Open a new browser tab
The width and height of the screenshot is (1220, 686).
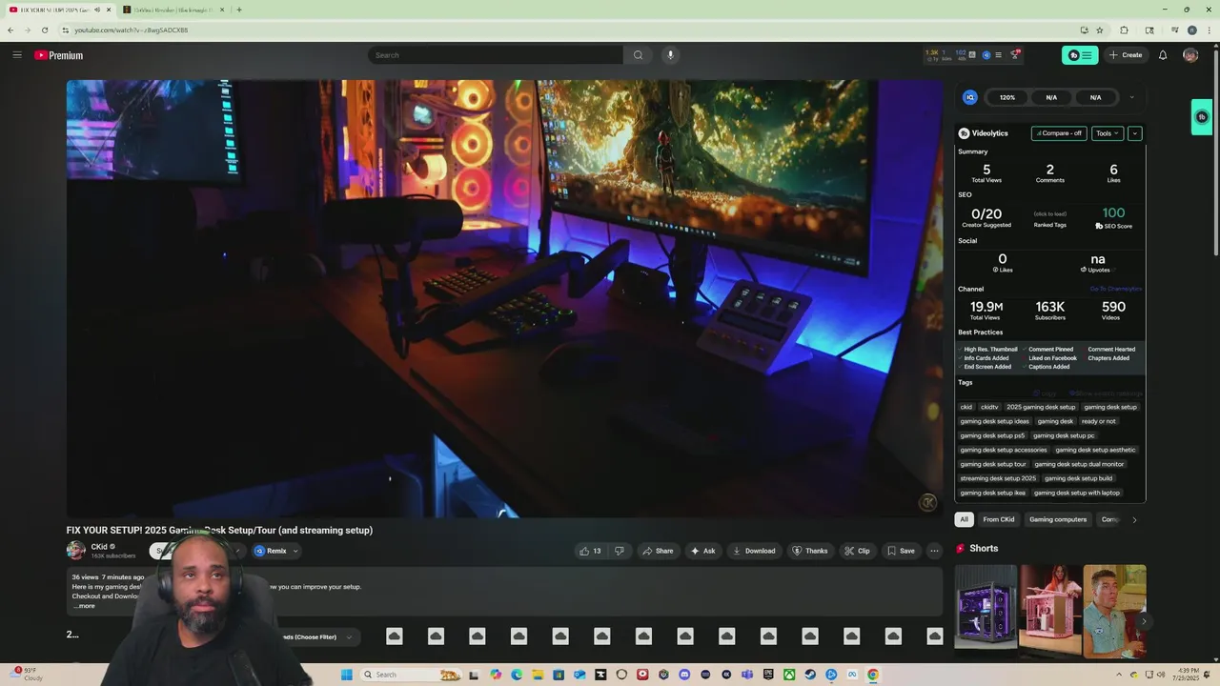(x=238, y=10)
